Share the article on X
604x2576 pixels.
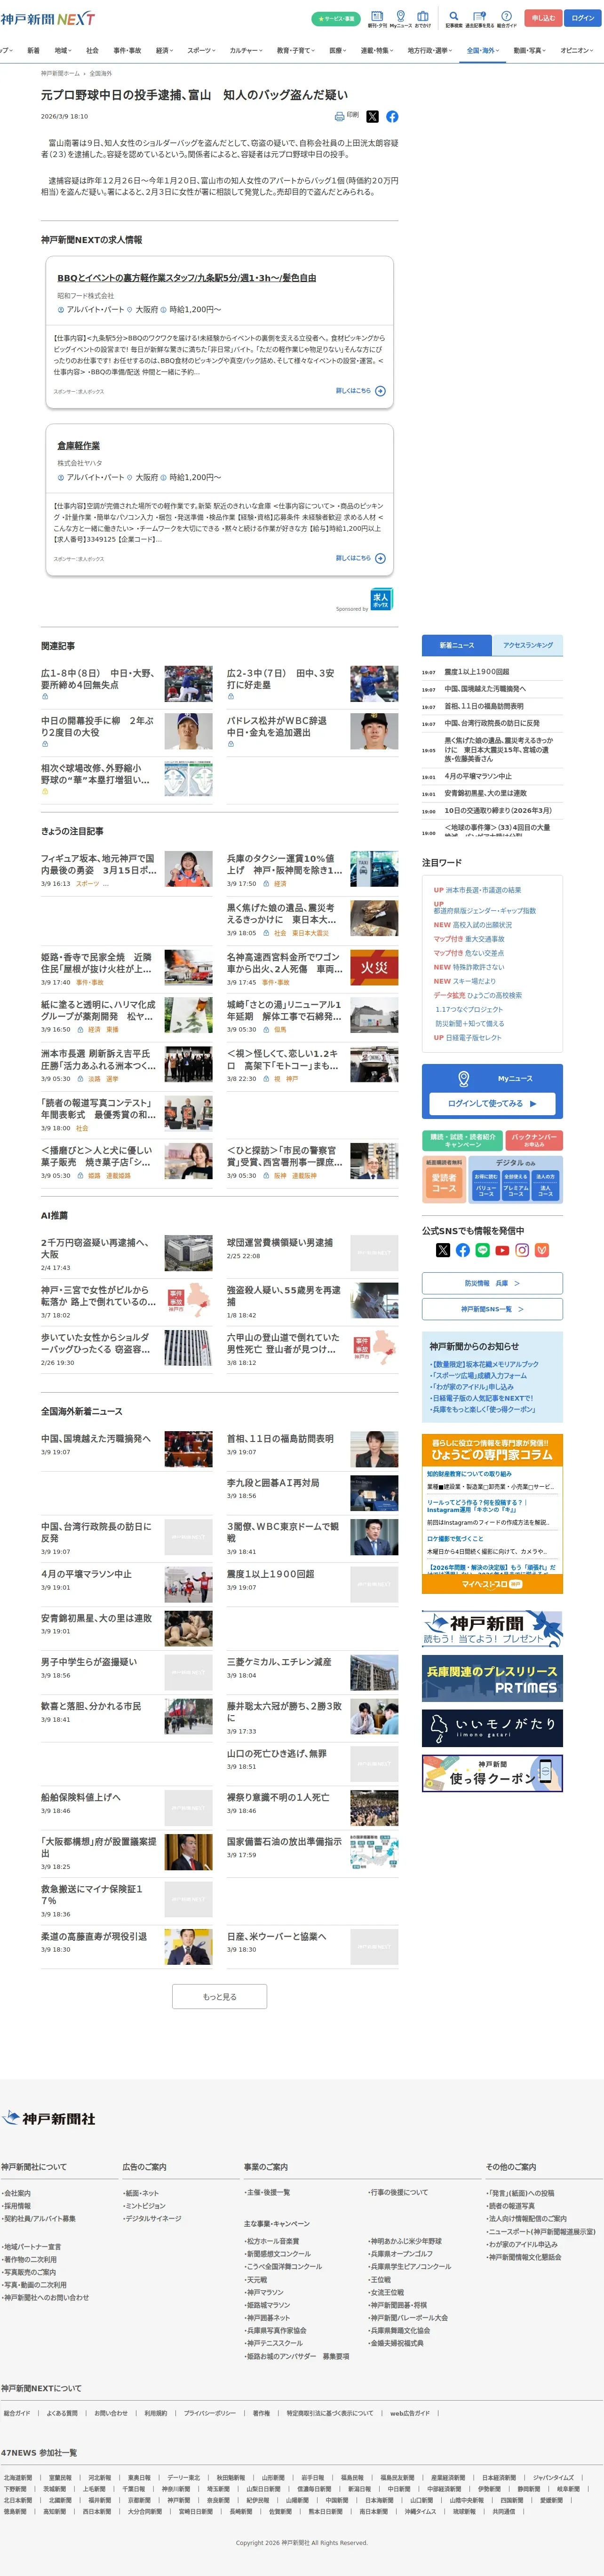click(x=372, y=117)
